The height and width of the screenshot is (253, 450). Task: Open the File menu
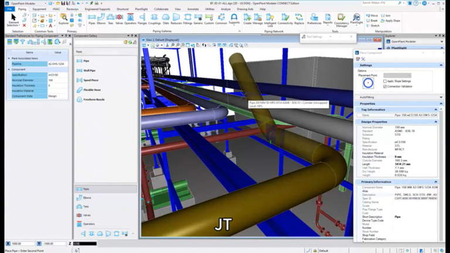[x=9, y=9]
